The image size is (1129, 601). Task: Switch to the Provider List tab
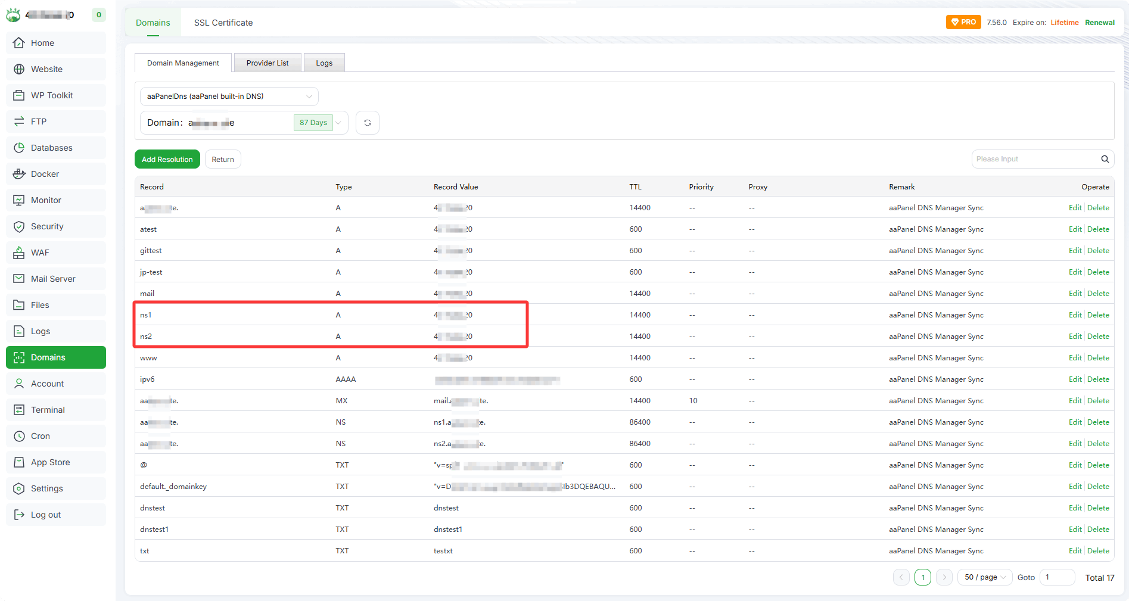coord(268,63)
